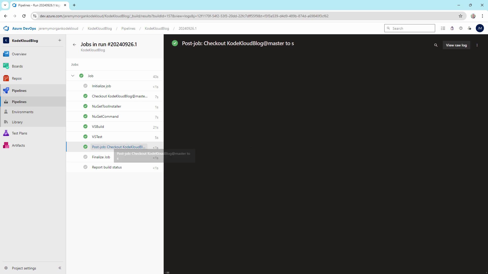
Task: Click the horizontal scrollbar in log pane
Action: point(168,273)
